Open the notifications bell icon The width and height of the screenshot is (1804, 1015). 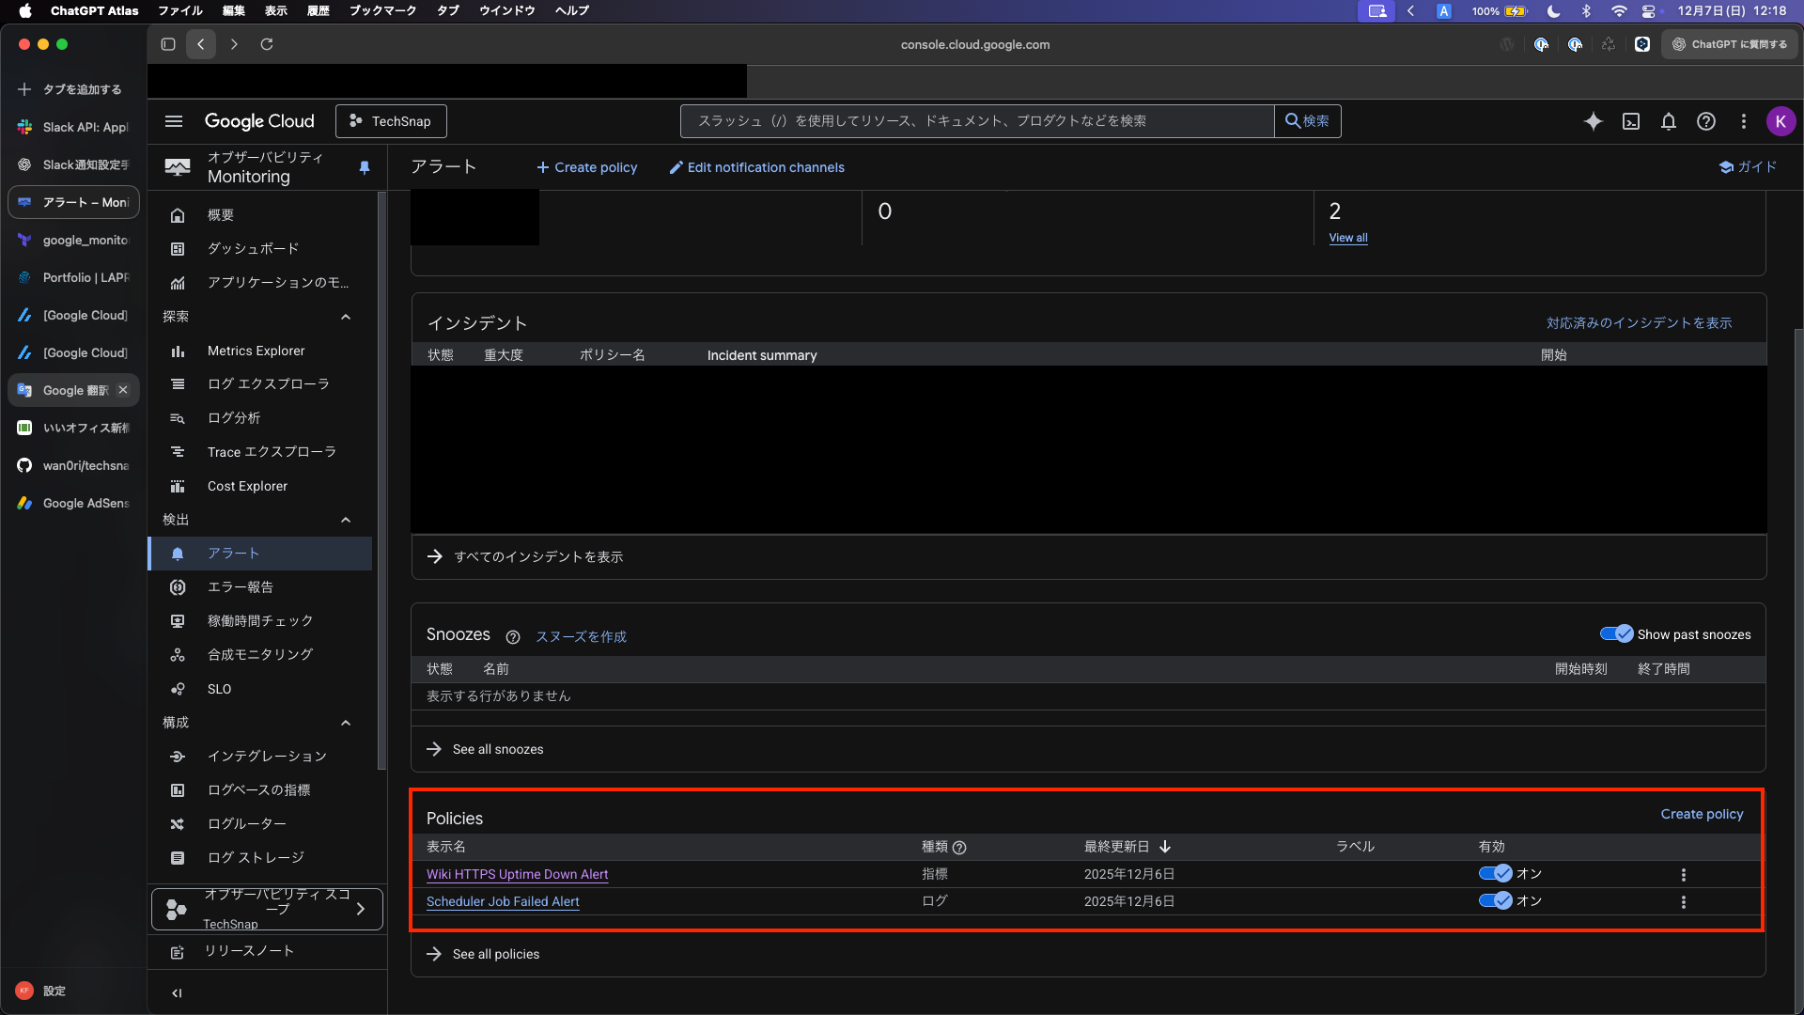click(x=1668, y=121)
